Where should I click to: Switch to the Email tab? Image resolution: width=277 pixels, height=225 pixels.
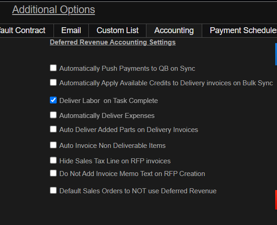[71, 30]
